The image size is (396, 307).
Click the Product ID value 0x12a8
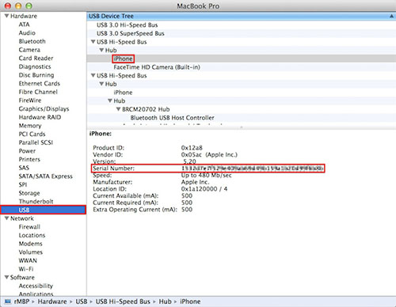pyautogui.click(x=192, y=148)
